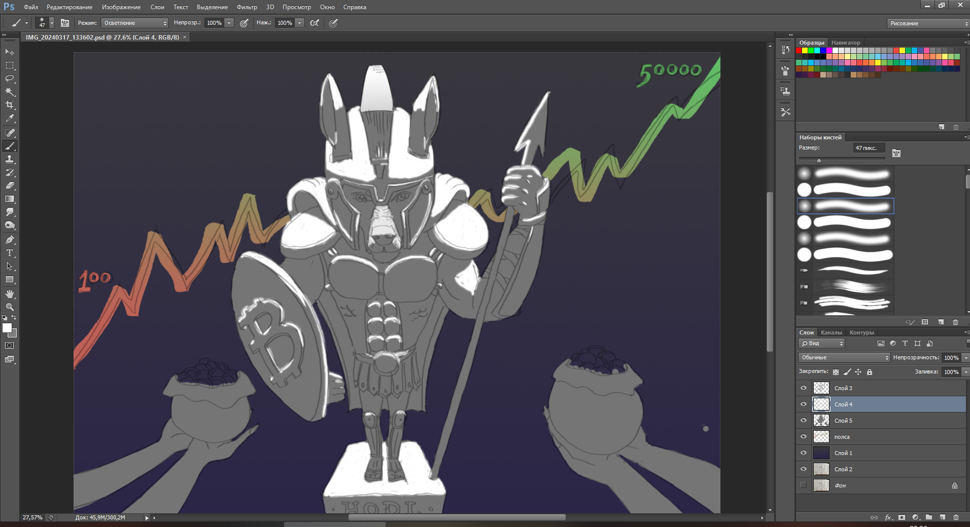Click the brush Размер slider handle

click(819, 161)
